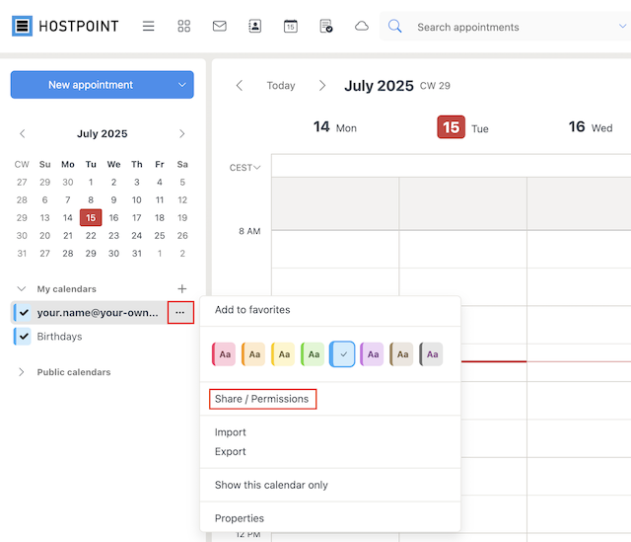
Task: Go to previous month in mini calendar
Action: tap(22, 133)
